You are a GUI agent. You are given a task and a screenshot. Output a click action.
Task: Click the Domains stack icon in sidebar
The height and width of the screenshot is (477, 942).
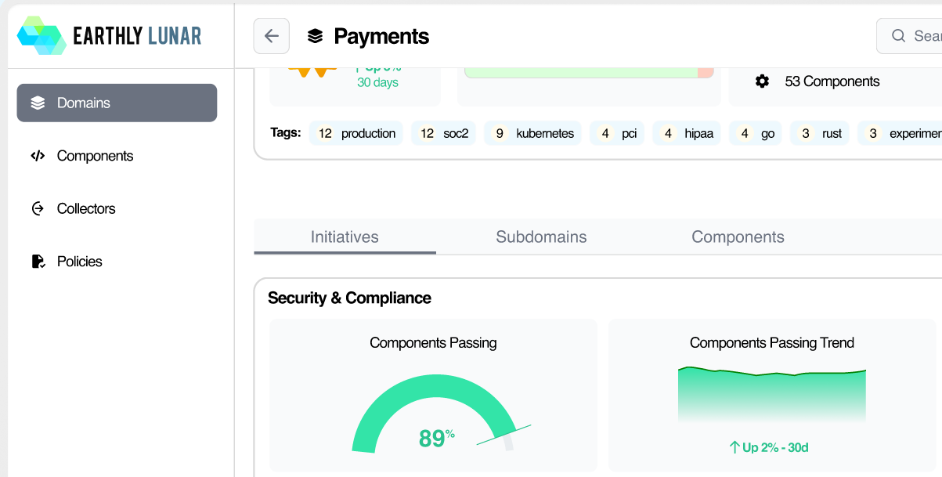coord(38,103)
